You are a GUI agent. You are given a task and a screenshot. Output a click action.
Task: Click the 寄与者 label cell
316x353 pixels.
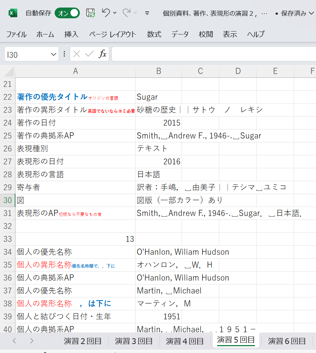pyautogui.click(x=75, y=187)
